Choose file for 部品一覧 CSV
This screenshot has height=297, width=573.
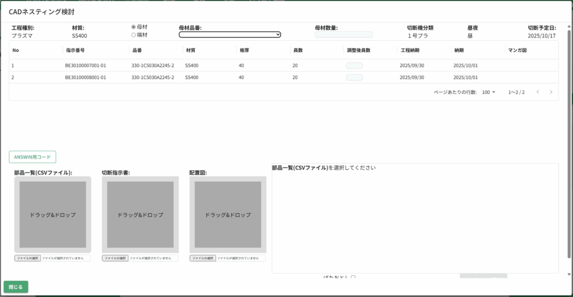[x=28, y=258]
